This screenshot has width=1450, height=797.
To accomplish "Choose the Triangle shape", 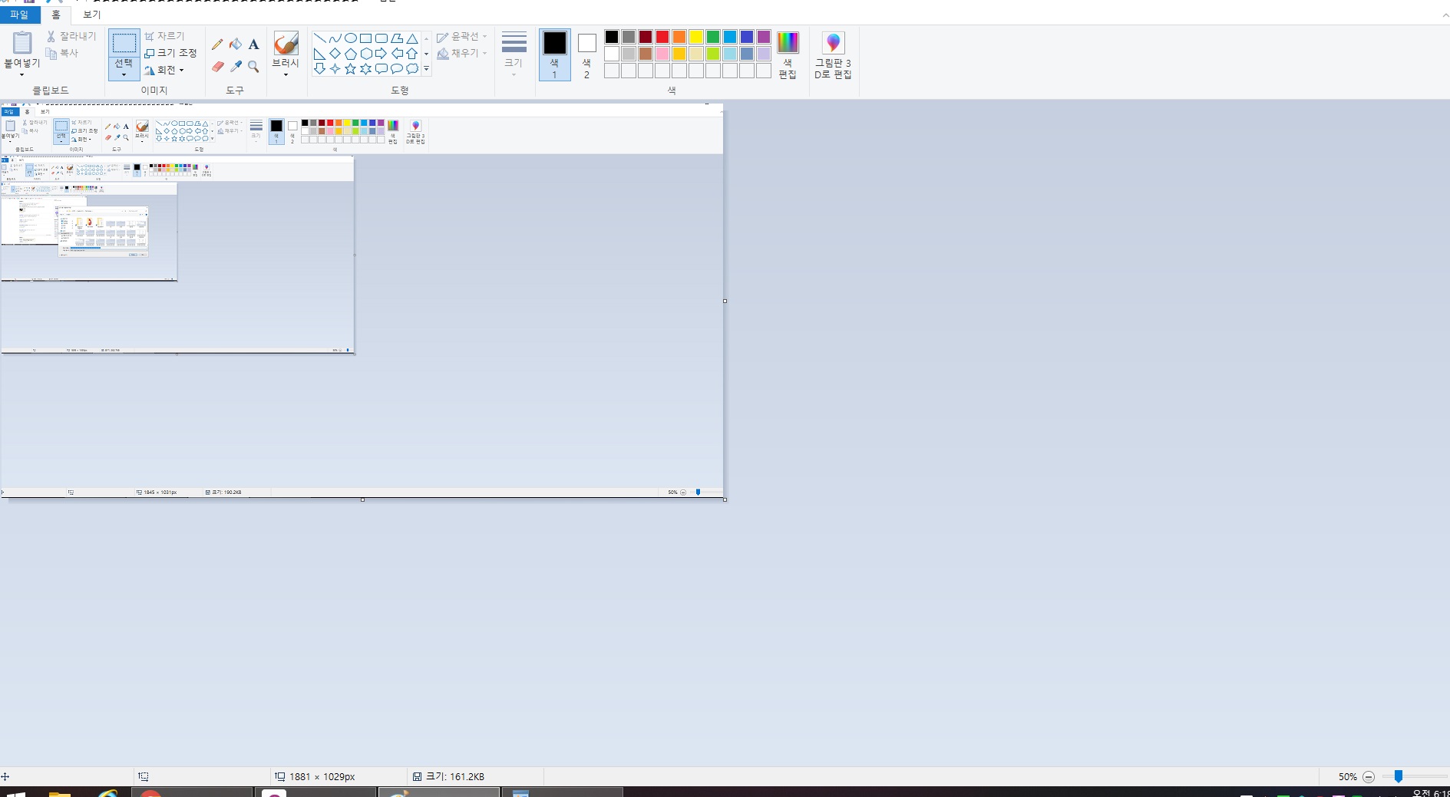I will tap(412, 38).
